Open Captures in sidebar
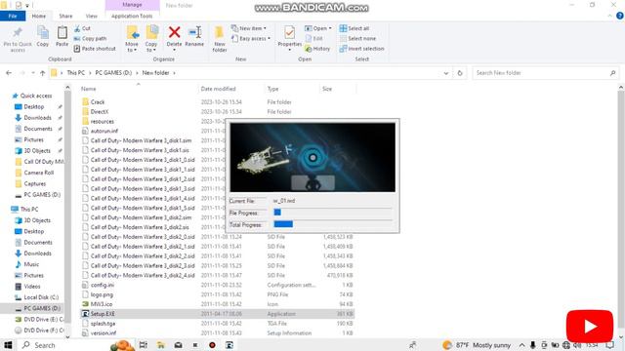Screen dimensions: 625x351 pos(35,184)
